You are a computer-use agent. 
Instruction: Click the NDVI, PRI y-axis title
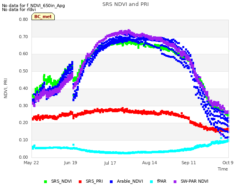[6, 88]
